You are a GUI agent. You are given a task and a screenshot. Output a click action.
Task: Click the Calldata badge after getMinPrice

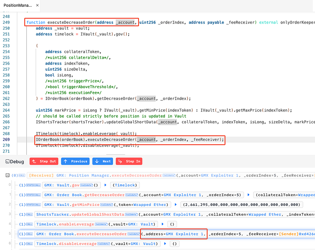point(106,205)
